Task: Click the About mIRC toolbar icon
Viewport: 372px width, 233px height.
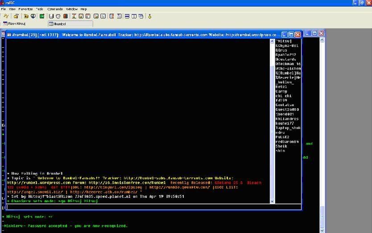Action: click(150, 16)
